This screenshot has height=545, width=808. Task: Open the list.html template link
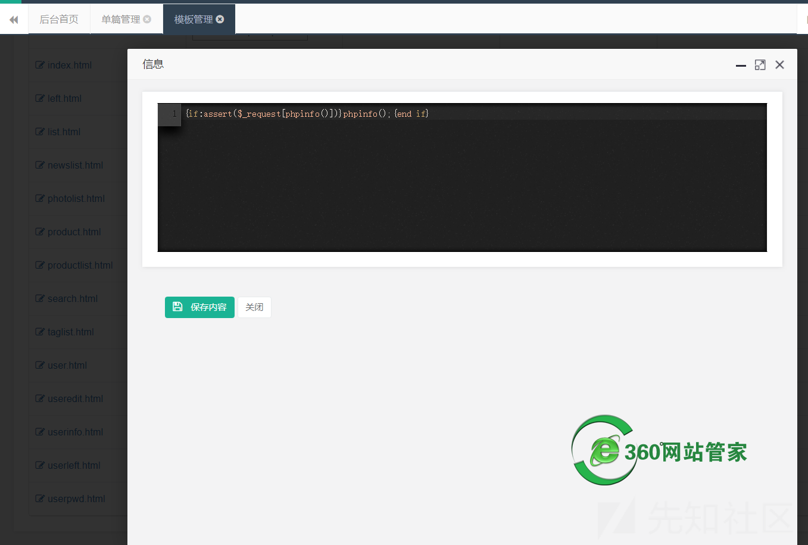pos(64,132)
